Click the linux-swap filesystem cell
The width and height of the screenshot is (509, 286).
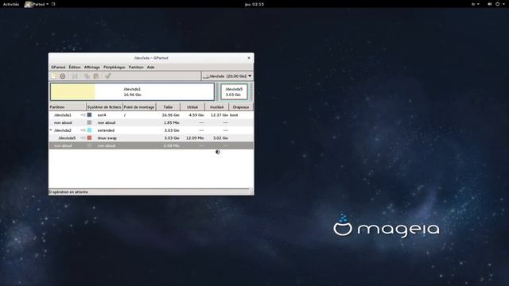(x=107, y=138)
